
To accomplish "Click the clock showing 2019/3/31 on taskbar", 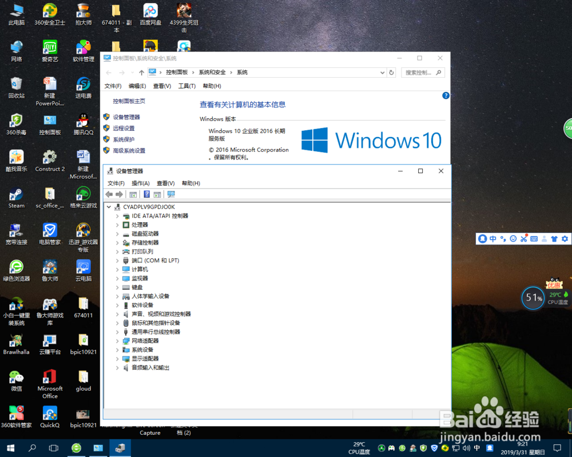I will (x=522, y=448).
